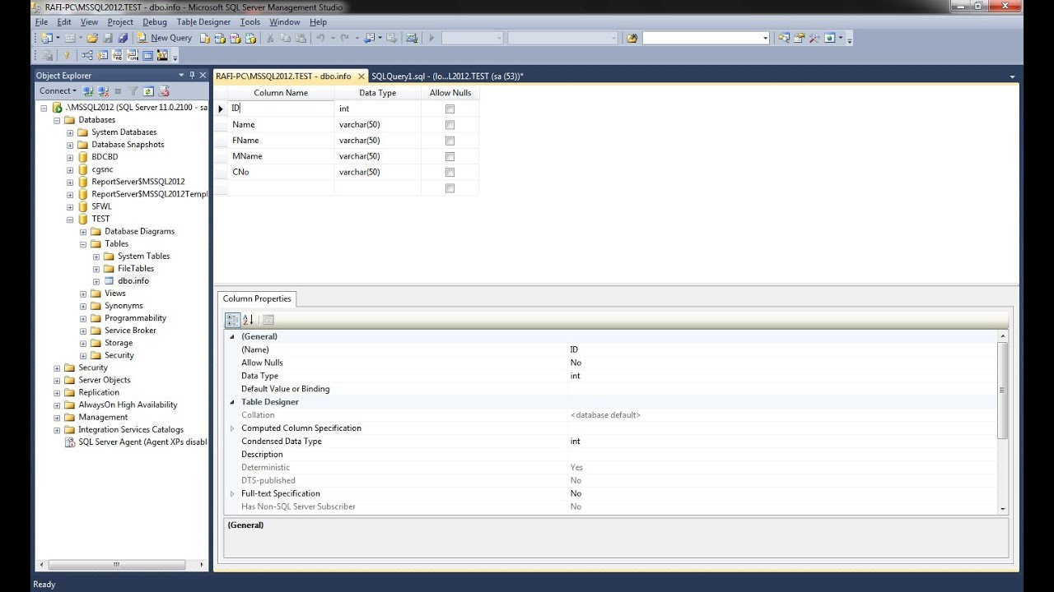Image resolution: width=1054 pixels, height=592 pixels.
Task: Click the Find in Files icon
Action: tap(632, 38)
